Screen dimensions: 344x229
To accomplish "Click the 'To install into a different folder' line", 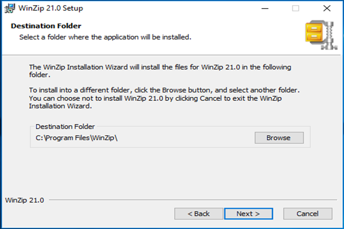I will click(164, 90).
